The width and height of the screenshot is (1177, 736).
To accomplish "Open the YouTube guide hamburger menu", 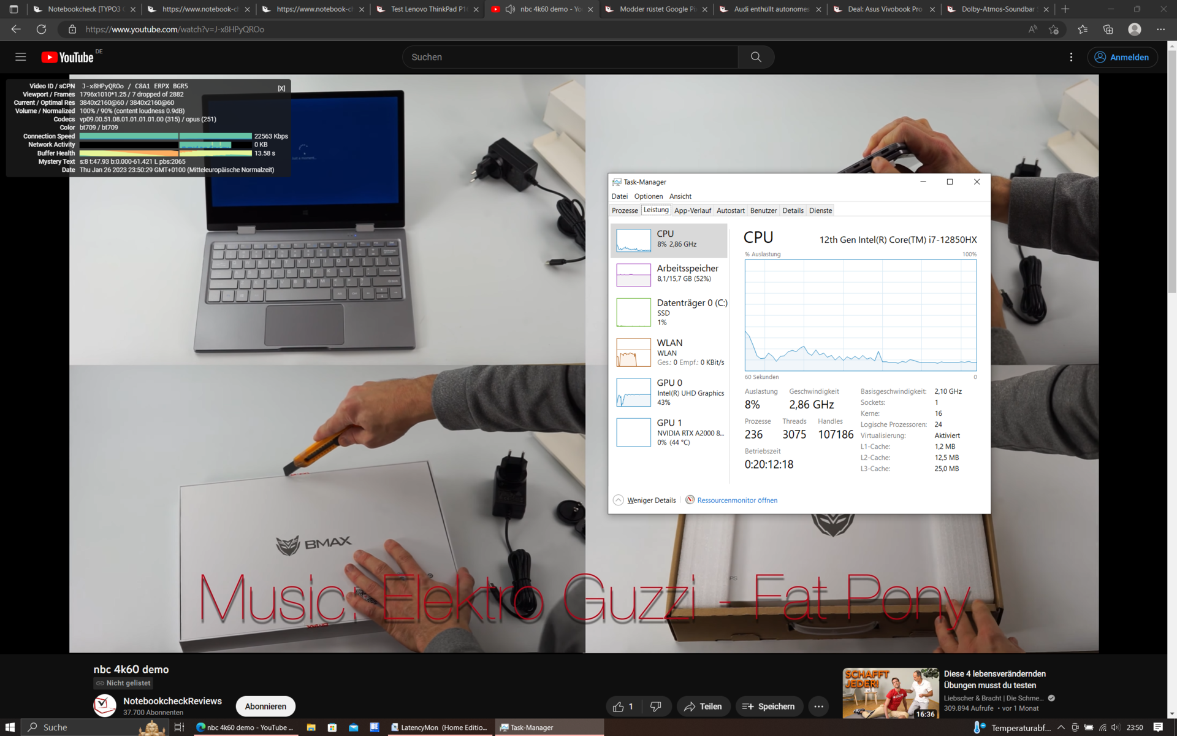I will pos(20,57).
